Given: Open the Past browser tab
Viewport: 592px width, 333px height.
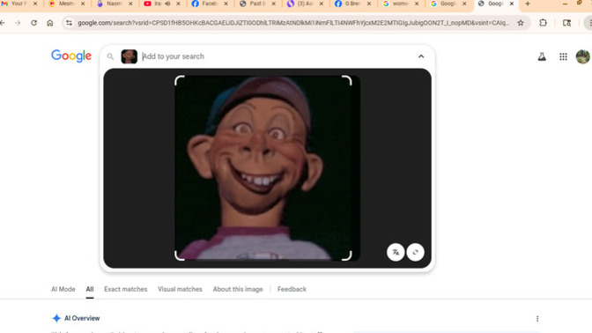Looking at the screenshot, I should [256, 4].
